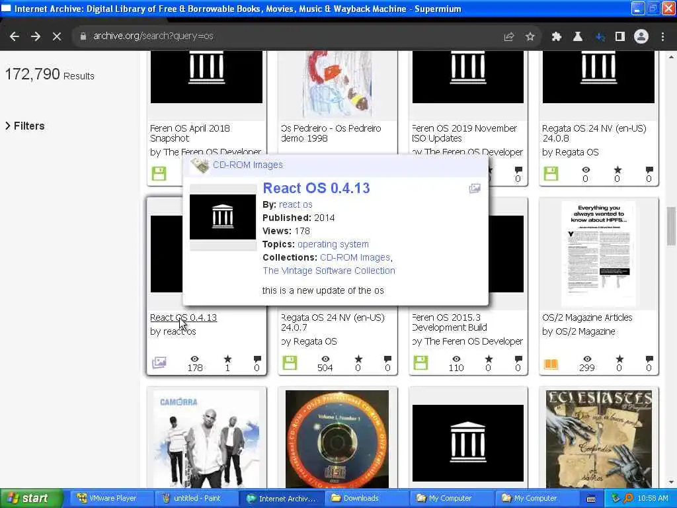Open CD-ROM Images link in Collections row
The height and width of the screenshot is (508, 677).
coord(355,257)
